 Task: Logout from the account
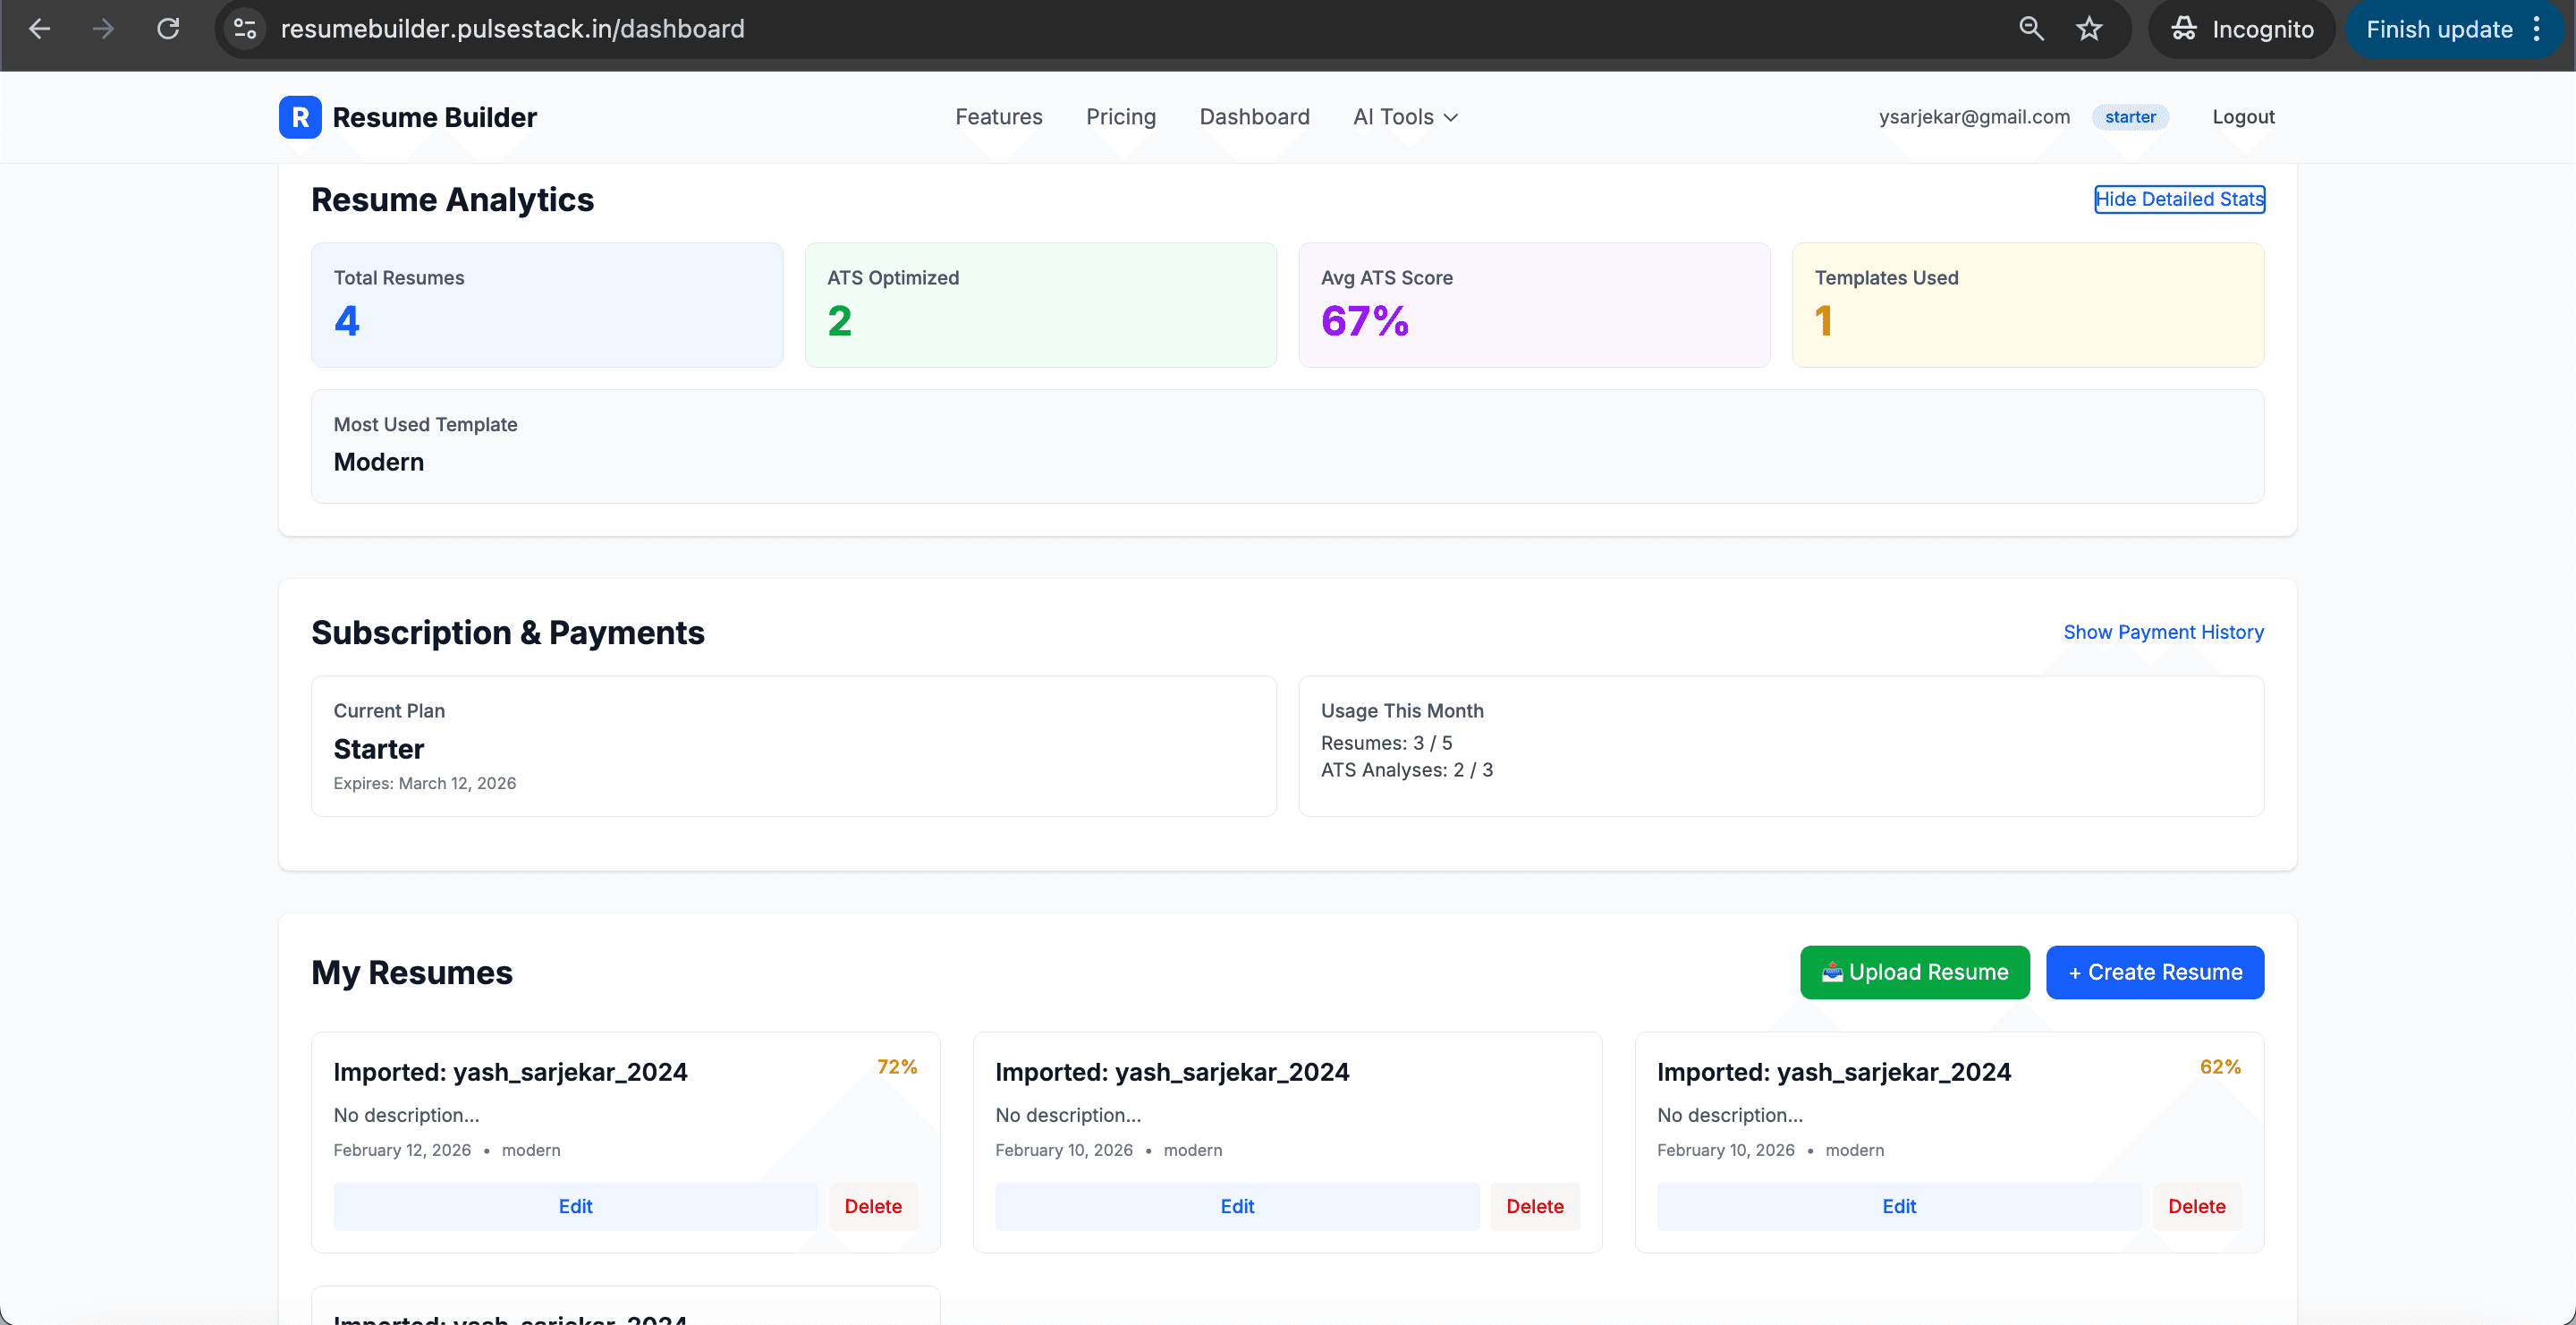coord(2243,117)
